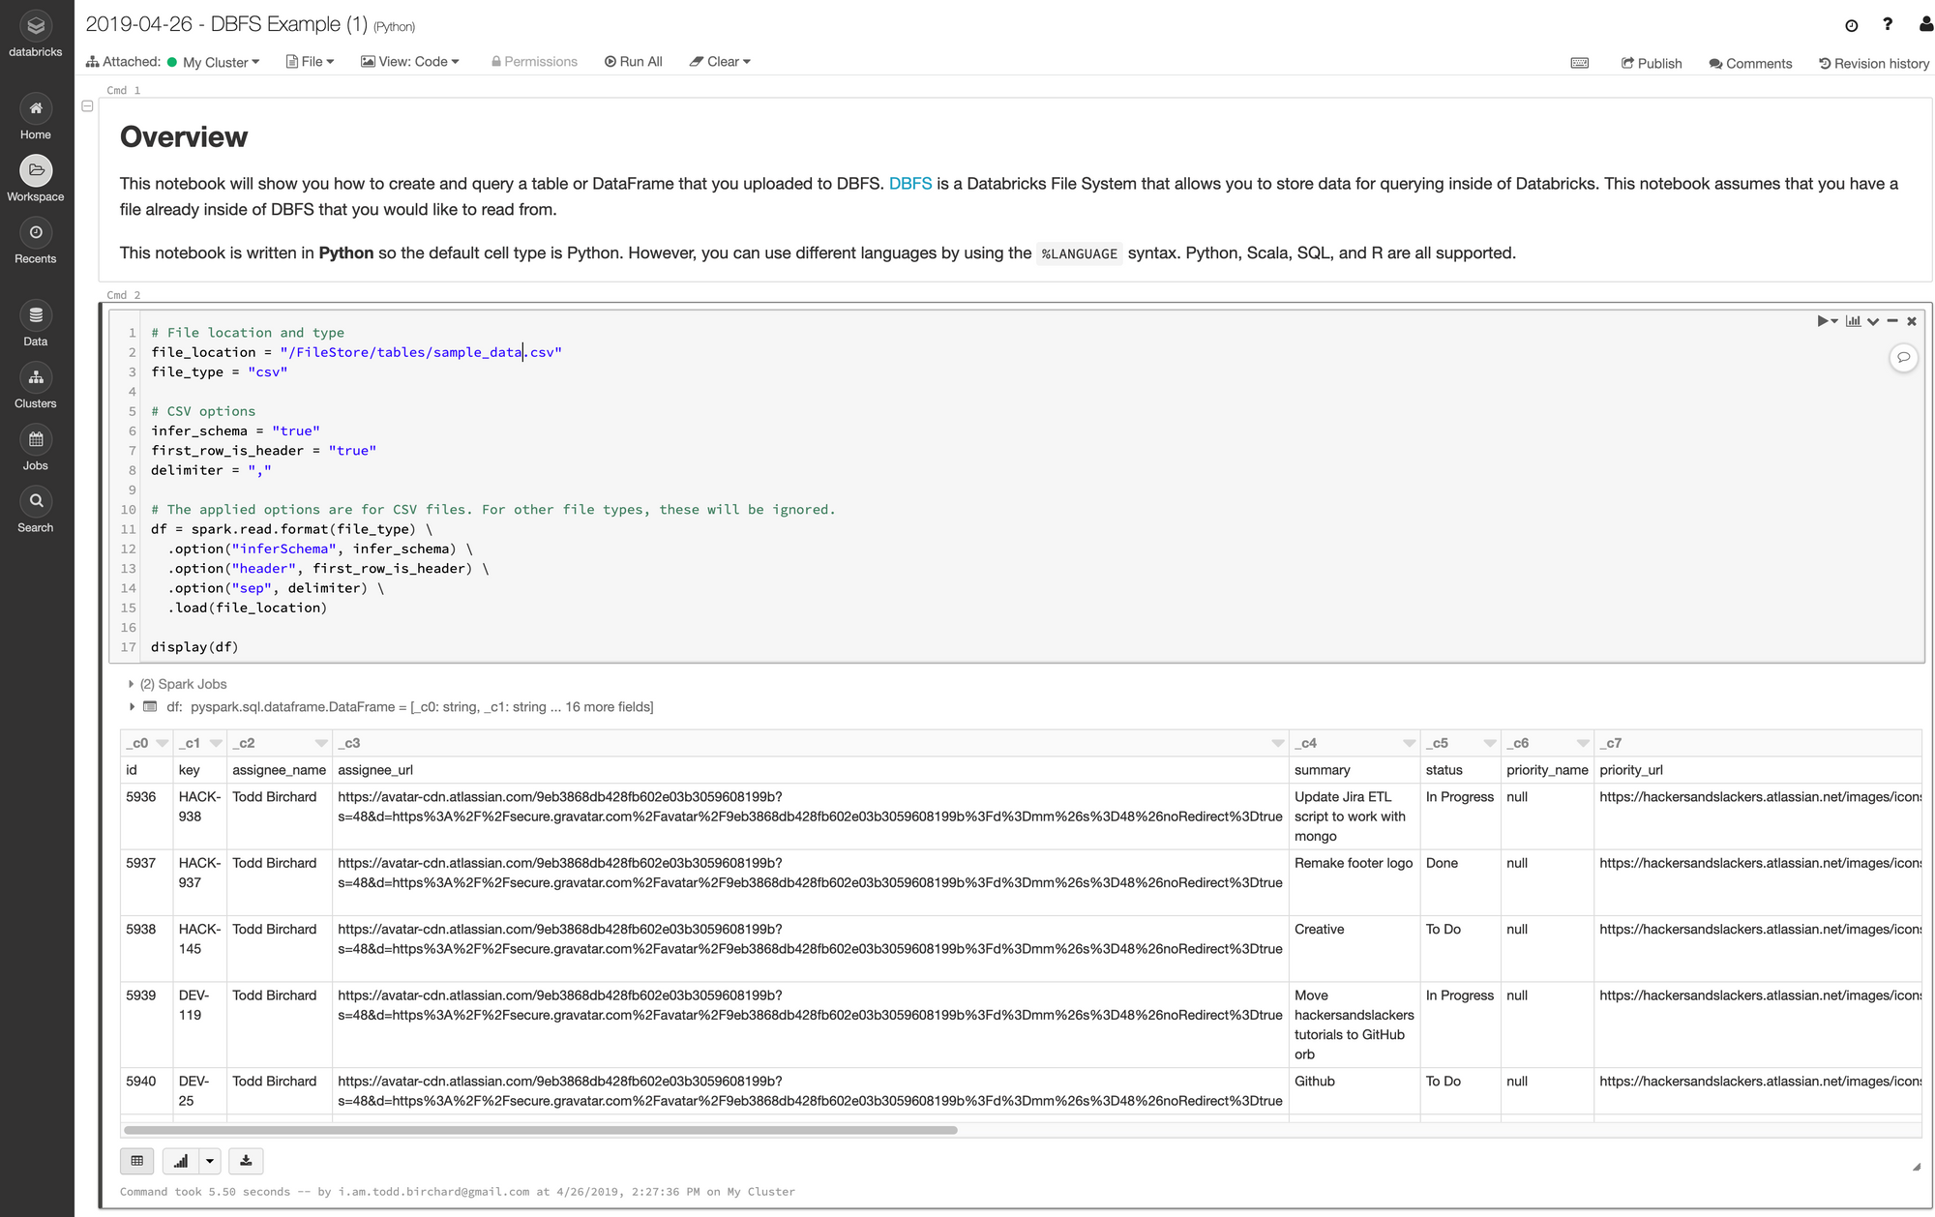Open the Publish panel

tap(1651, 62)
